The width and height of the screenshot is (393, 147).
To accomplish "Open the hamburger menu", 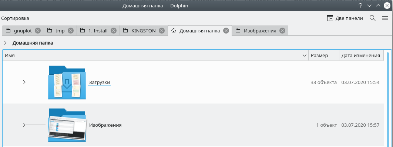I will click(x=385, y=18).
